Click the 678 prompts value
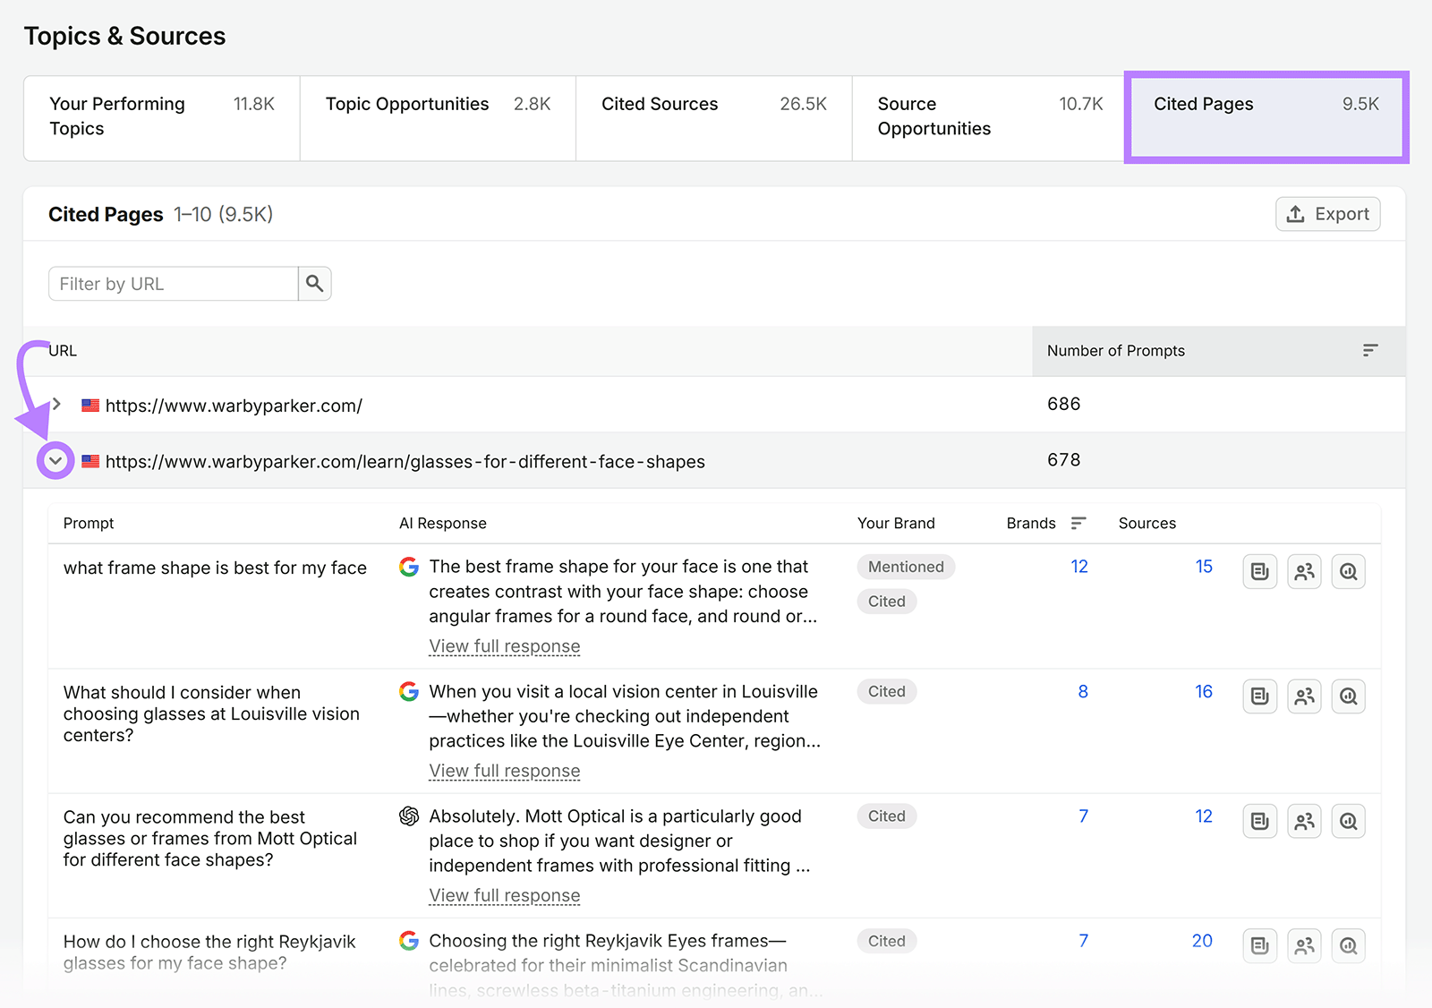 pyautogui.click(x=1063, y=460)
